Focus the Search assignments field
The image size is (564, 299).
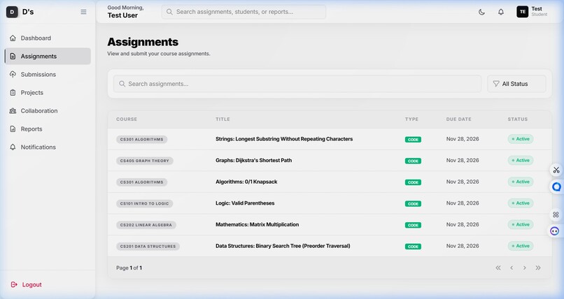coord(297,84)
